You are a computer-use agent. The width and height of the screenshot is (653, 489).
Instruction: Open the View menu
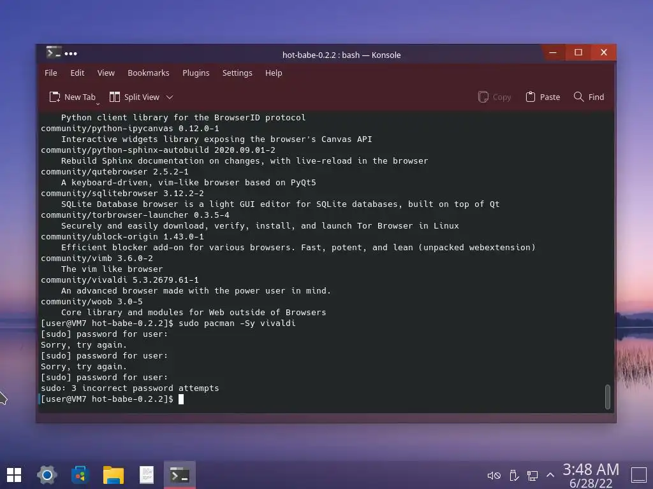pos(106,73)
